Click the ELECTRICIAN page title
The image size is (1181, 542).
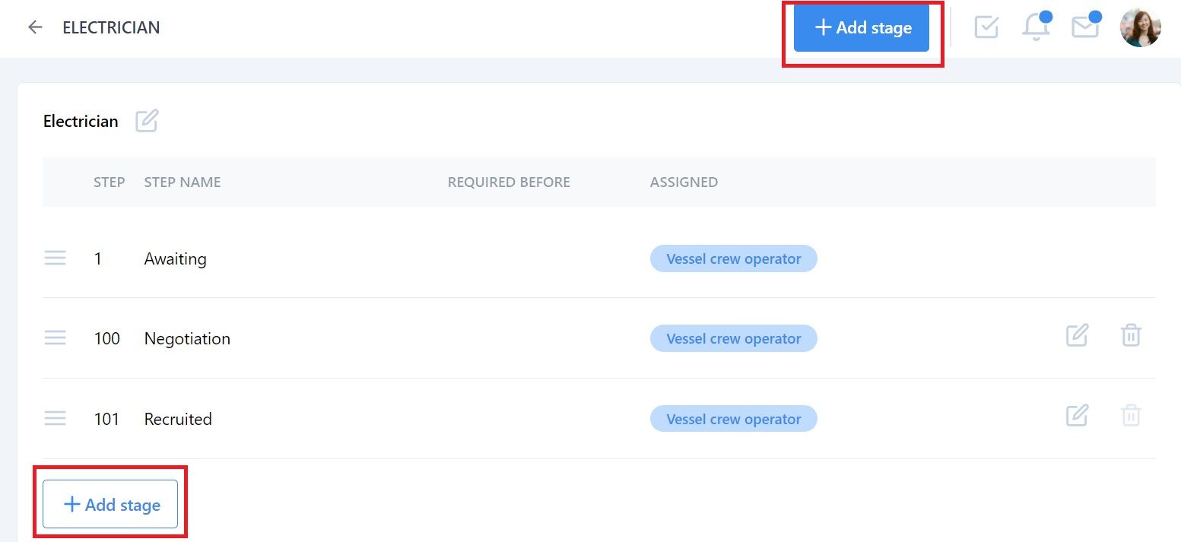111,27
